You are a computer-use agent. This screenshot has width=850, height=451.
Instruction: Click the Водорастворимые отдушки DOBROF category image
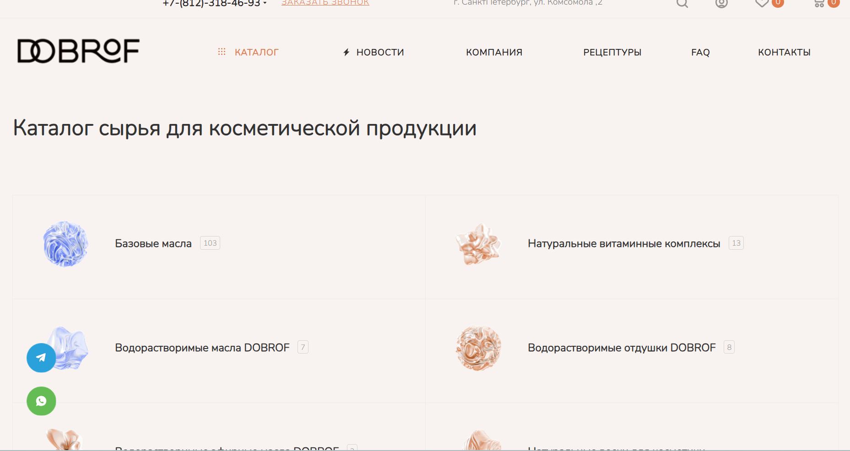[478, 348]
